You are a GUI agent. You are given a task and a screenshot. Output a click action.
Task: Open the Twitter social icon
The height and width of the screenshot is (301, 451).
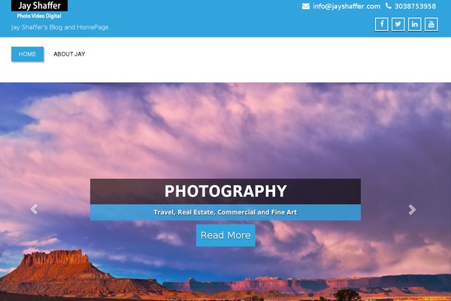tap(398, 24)
